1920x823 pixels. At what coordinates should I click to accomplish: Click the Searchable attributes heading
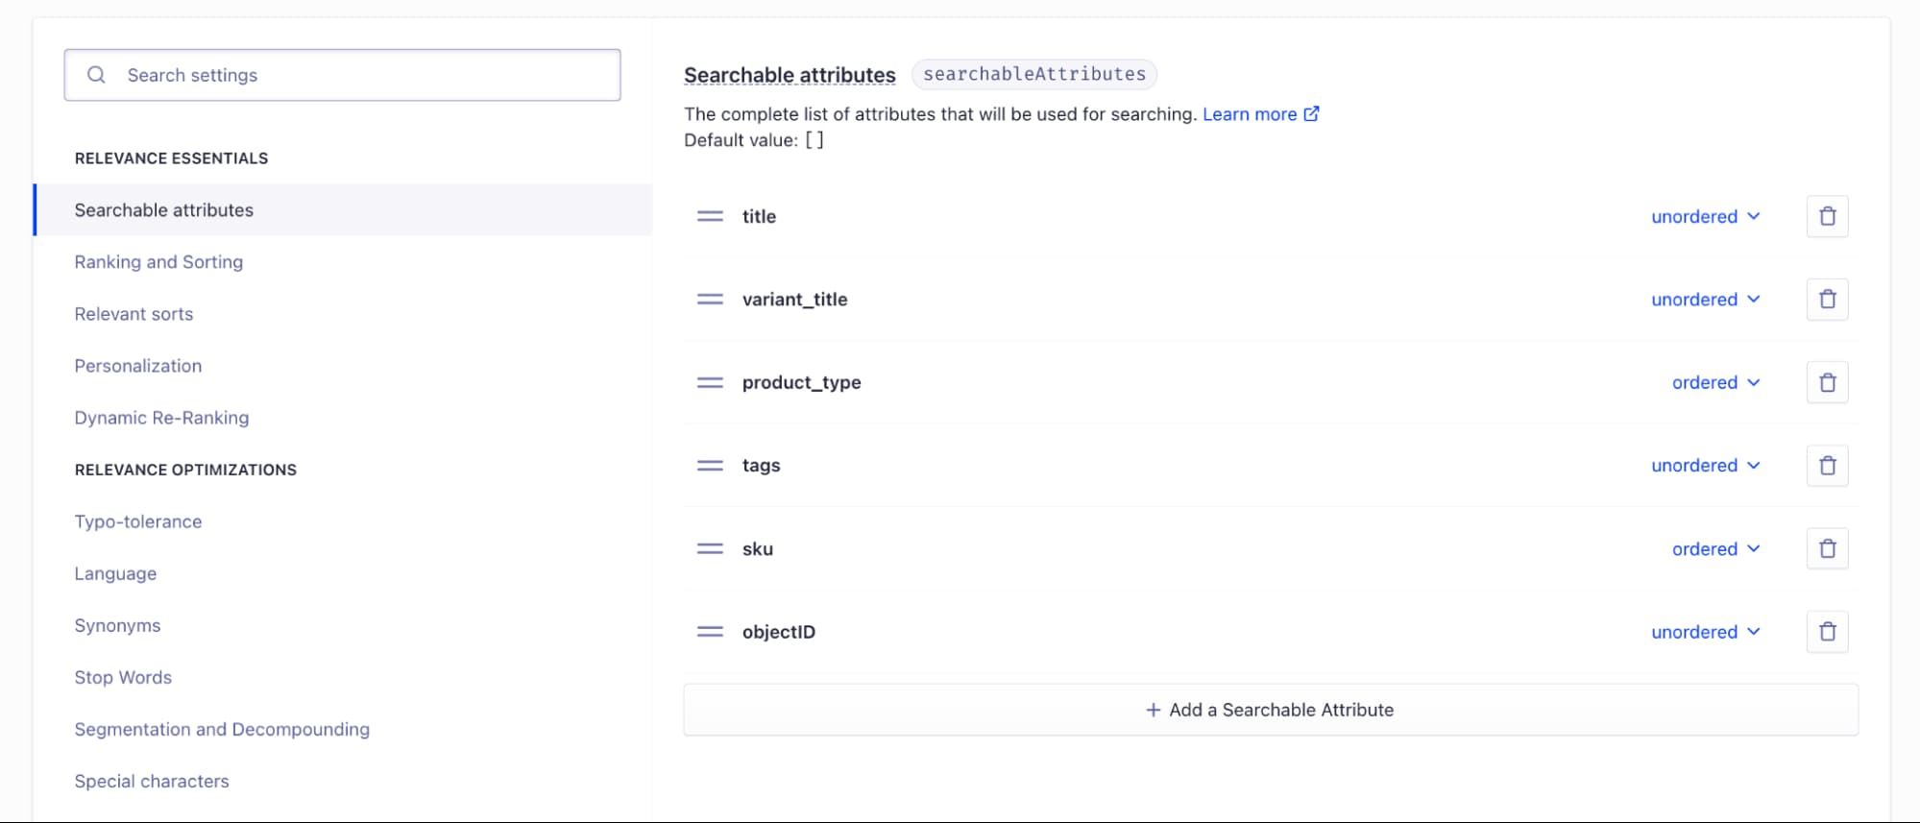pos(790,75)
